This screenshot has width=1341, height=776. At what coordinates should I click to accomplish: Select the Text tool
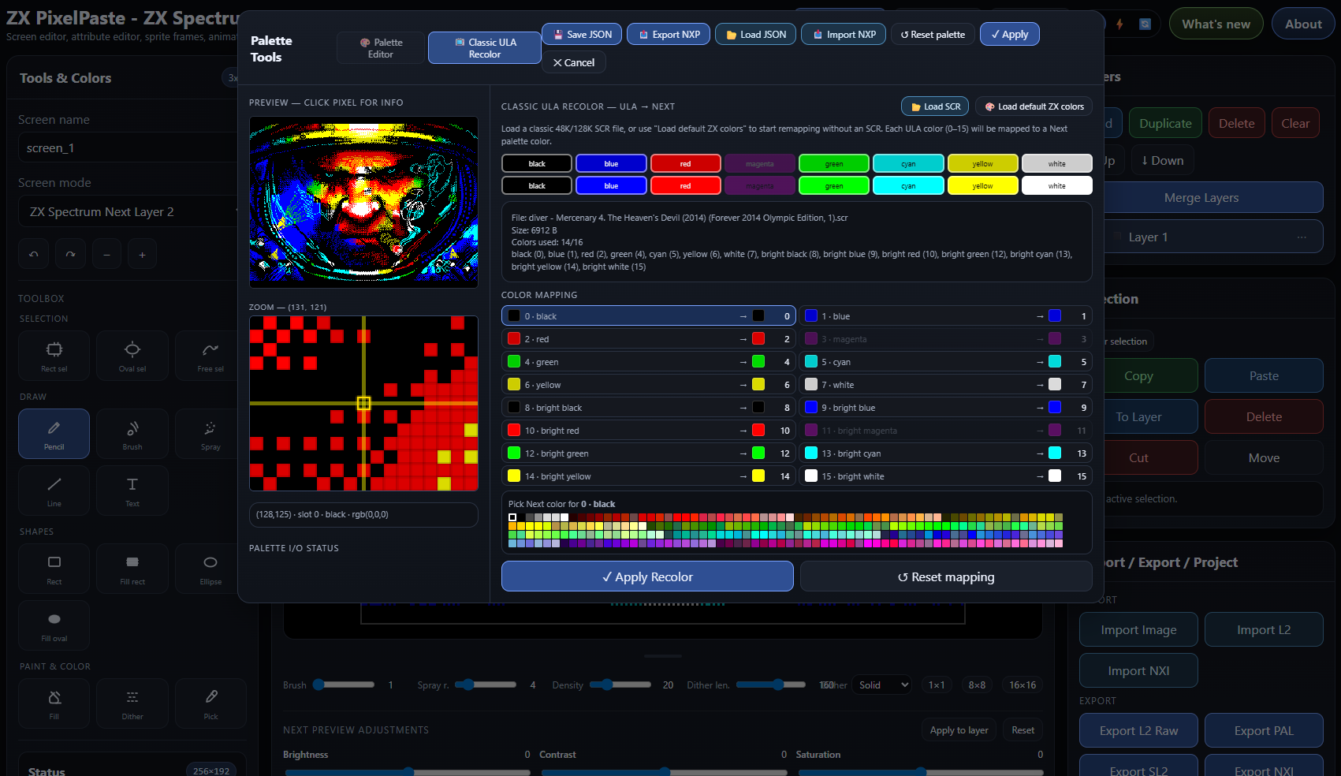132,490
